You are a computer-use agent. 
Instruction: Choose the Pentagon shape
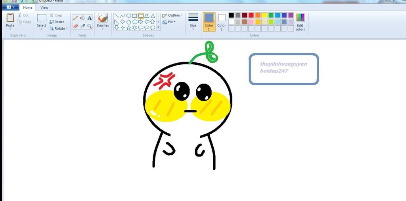pos(129,22)
